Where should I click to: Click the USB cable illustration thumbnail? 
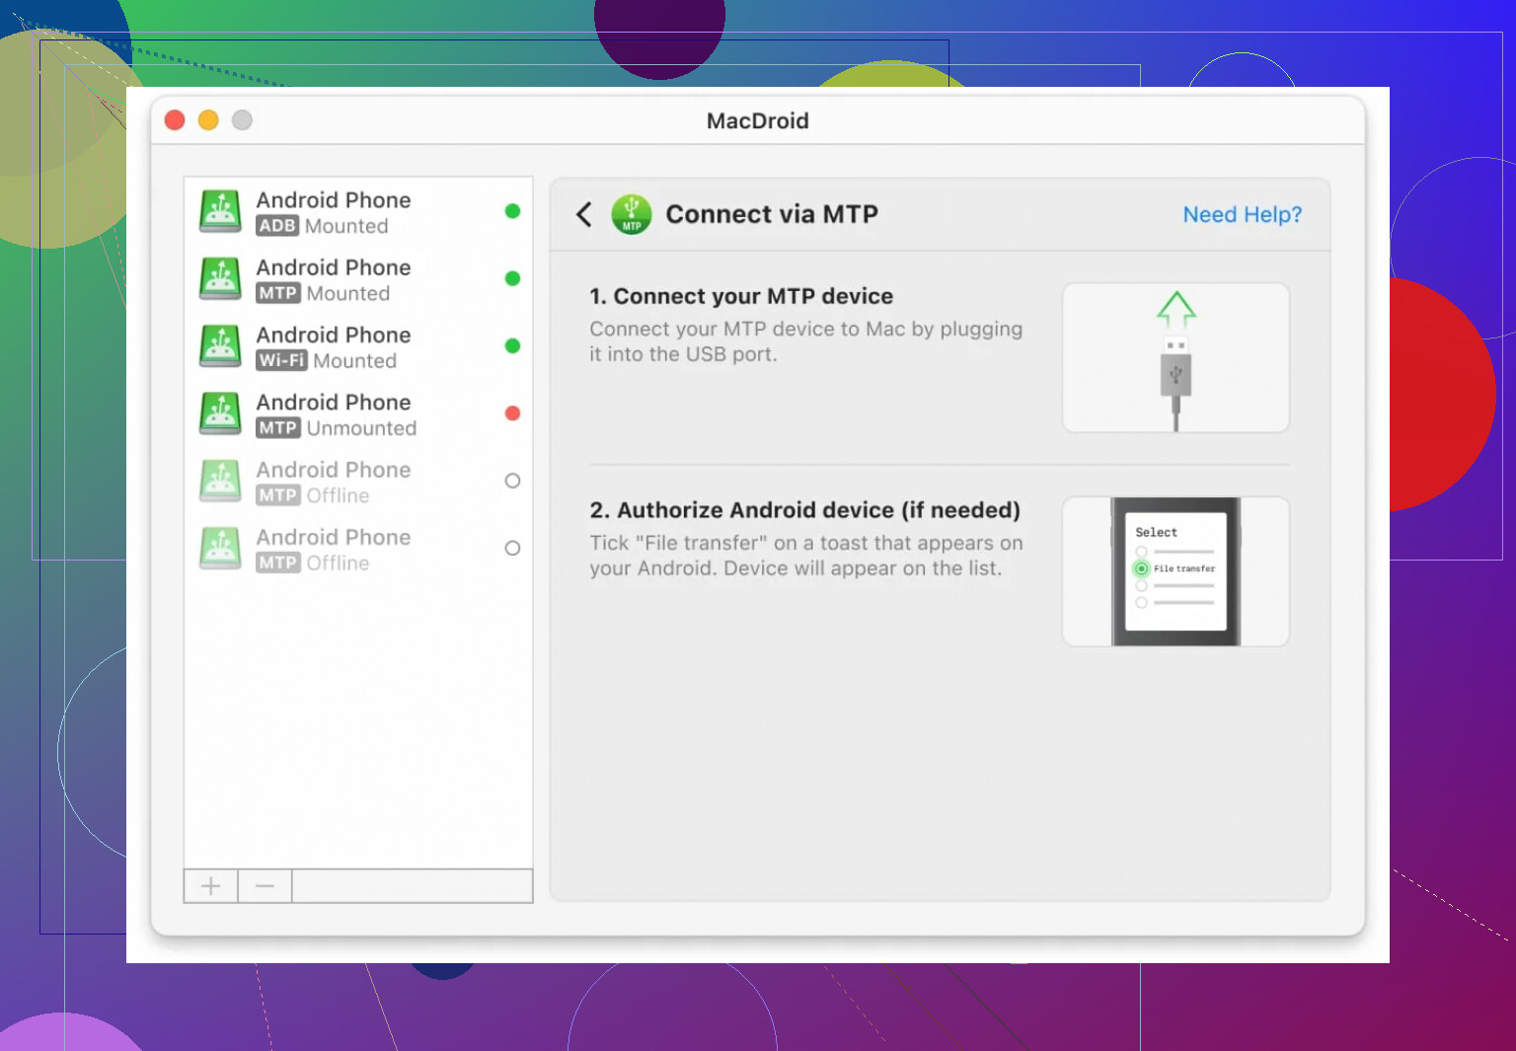click(1175, 358)
